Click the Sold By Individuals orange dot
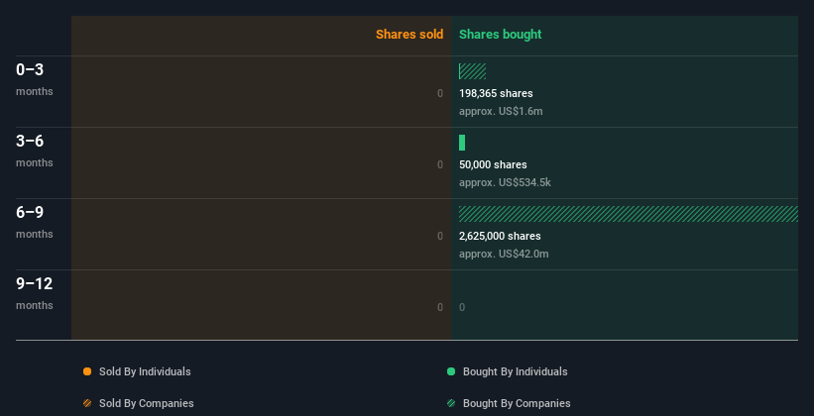This screenshot has width=814, height=416. 87,371
